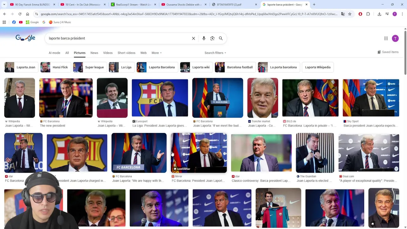This screenshot has height=229, width=407.
Task: Open Saved items link
Action: click(x=388, y=52)
